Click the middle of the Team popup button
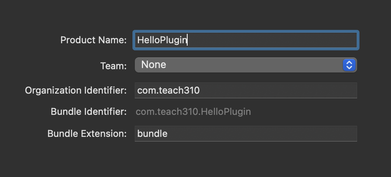The width and height of the screenshot is (391, 177). [245, 65]
